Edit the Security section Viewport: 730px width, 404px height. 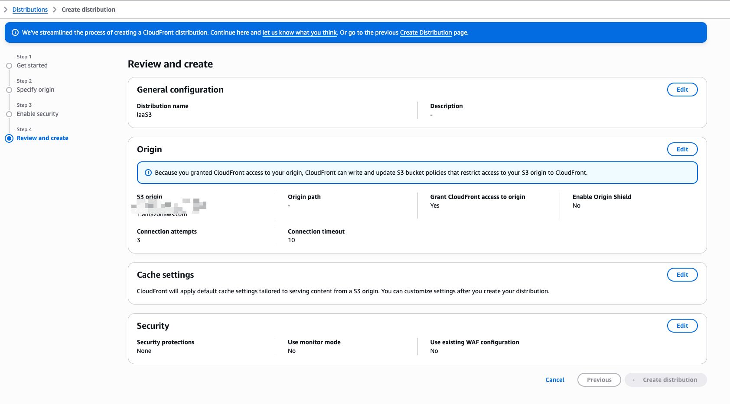(682, 326)
